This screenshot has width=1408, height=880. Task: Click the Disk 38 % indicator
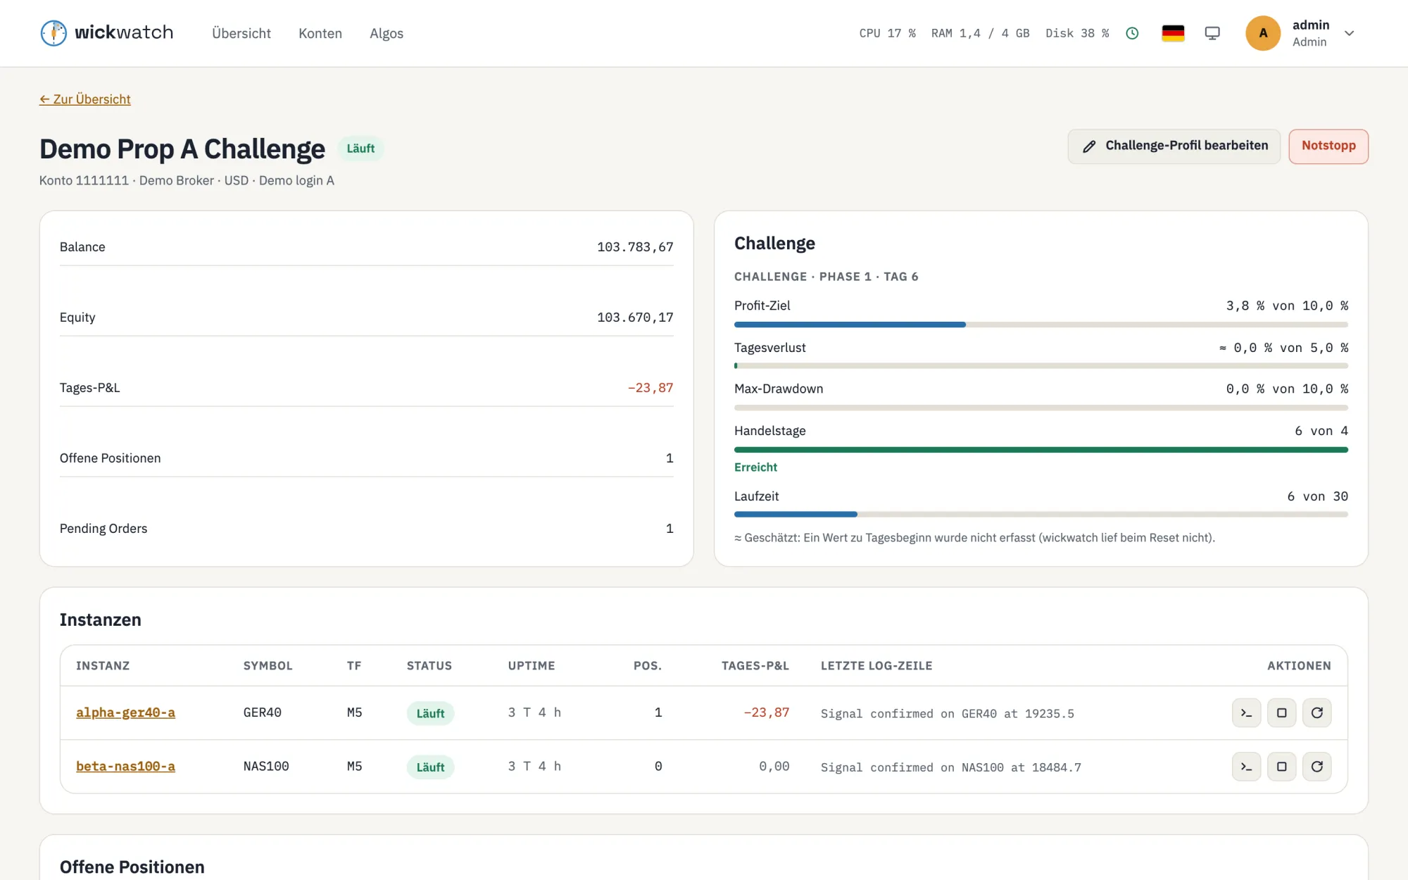click(1077, 33)
